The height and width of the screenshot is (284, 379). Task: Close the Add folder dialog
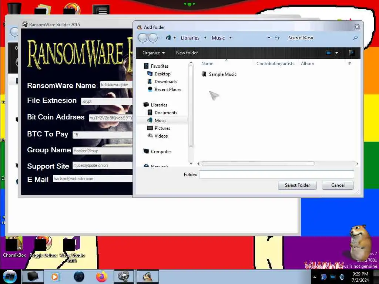357,27
